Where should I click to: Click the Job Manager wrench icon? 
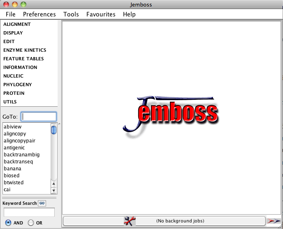click(130, 221)
